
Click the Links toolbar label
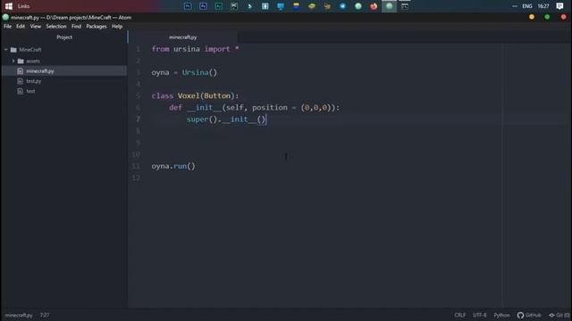tap(24, 6)
